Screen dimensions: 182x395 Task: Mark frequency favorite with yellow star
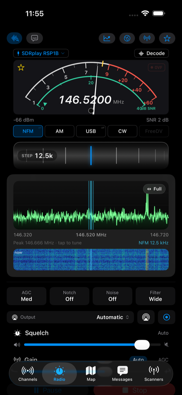[21, 68]
